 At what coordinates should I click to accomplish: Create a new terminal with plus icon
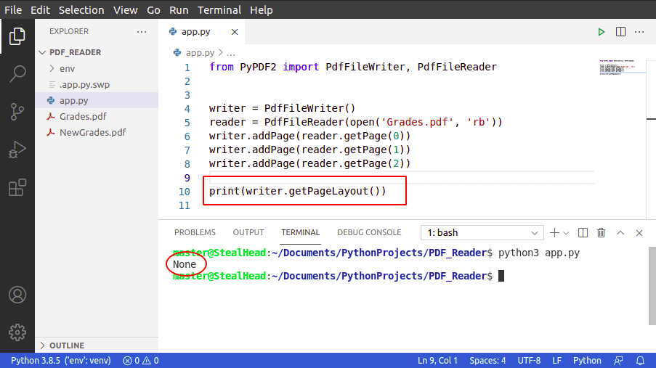pyautogui.click(x=554, y=233)
